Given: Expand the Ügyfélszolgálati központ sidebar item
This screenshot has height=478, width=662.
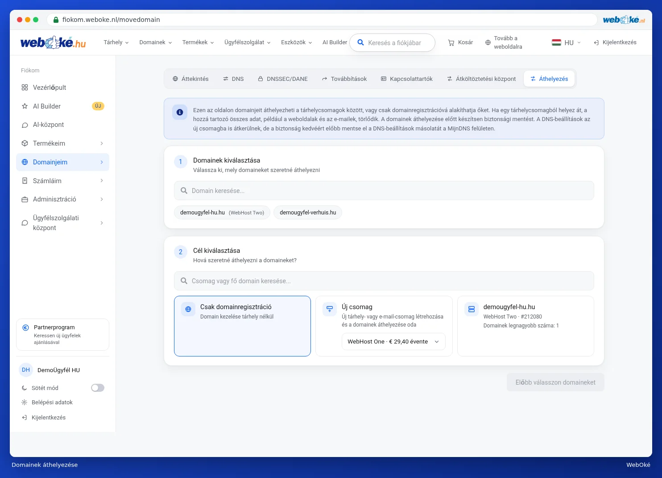Looking at the screenshot, I should [x=62, y=223].
